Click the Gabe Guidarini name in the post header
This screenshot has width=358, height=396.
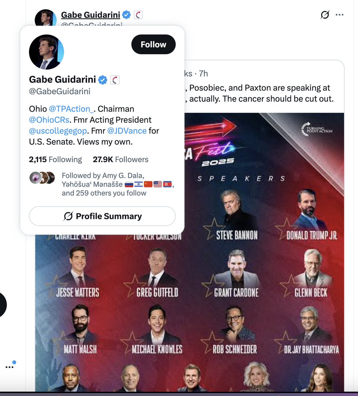(x=90, y=15)
